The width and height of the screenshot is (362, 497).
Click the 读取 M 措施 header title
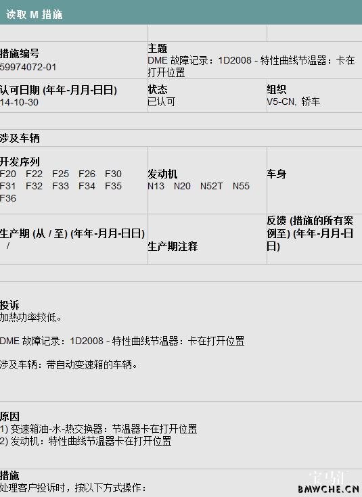click(x=34, y=14)
